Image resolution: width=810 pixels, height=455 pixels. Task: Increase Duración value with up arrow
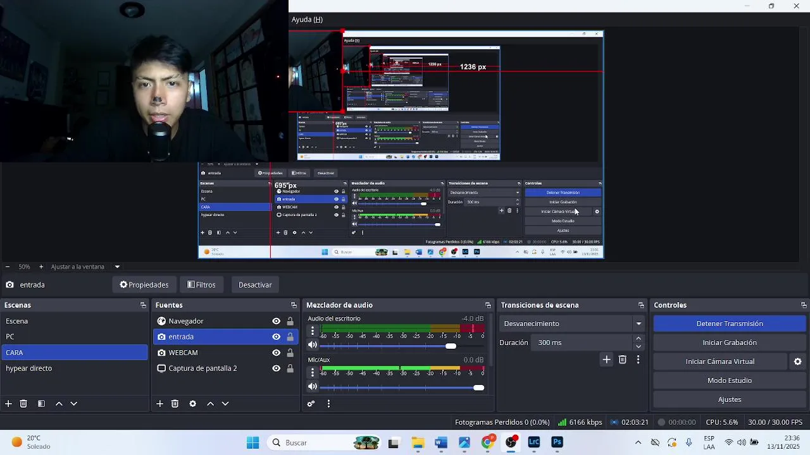639,339
